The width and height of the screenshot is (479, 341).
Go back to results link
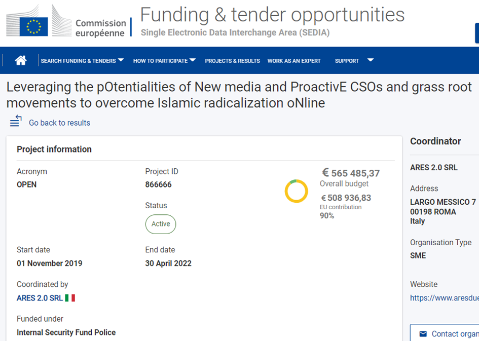click(59, 123)
